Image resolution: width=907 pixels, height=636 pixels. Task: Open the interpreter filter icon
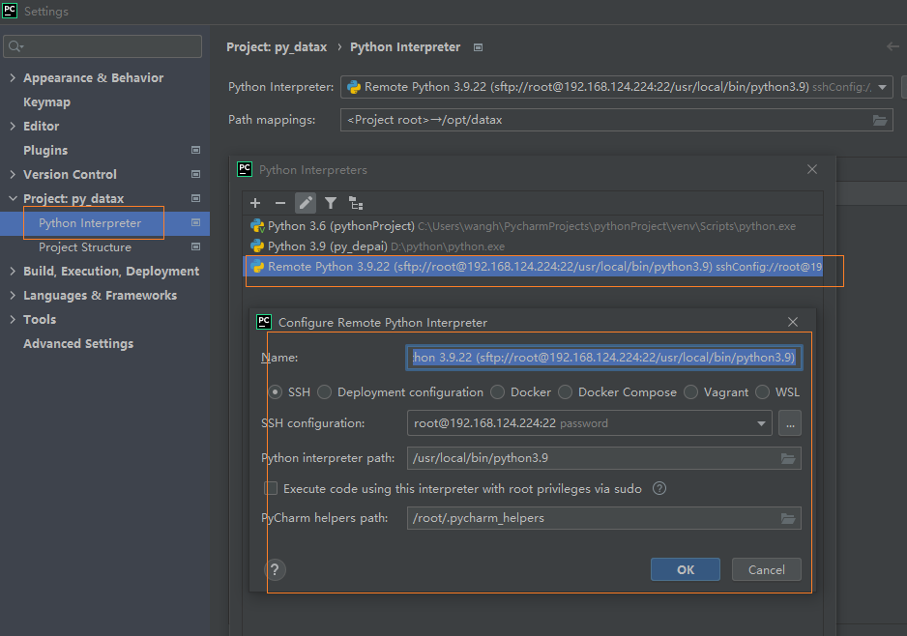[x=331, y=203]
